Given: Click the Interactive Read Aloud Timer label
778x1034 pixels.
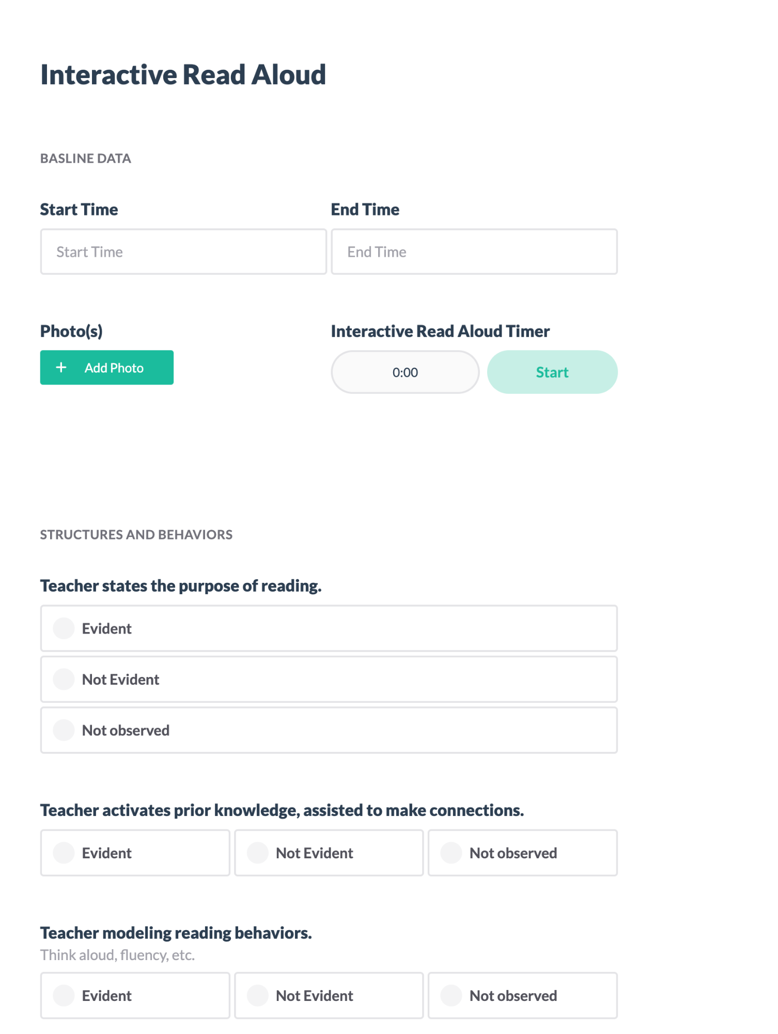Looking at the screenshot, I should 441,331.
